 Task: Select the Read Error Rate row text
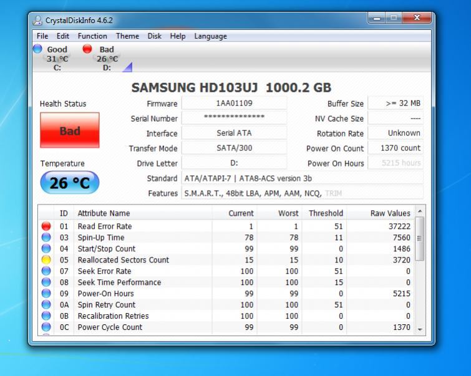coord(105,226)
